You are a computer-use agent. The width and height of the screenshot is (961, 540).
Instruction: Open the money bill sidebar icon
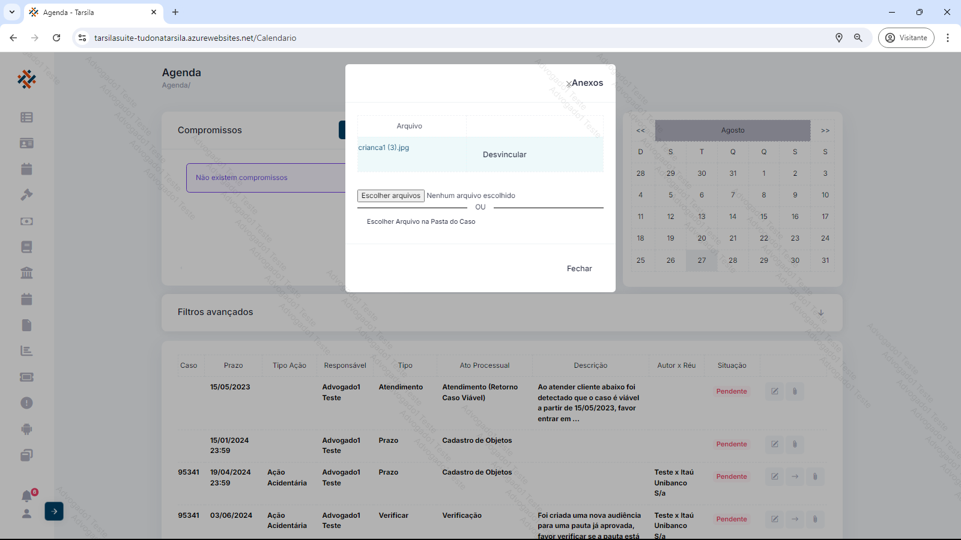point(26,221)
